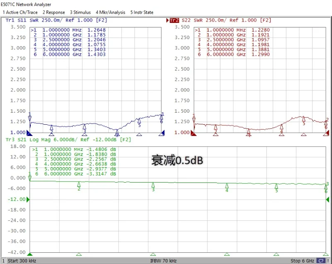
Task: Click S21 marker 2 value -1.8380 dB
Action: pos(101,154)
